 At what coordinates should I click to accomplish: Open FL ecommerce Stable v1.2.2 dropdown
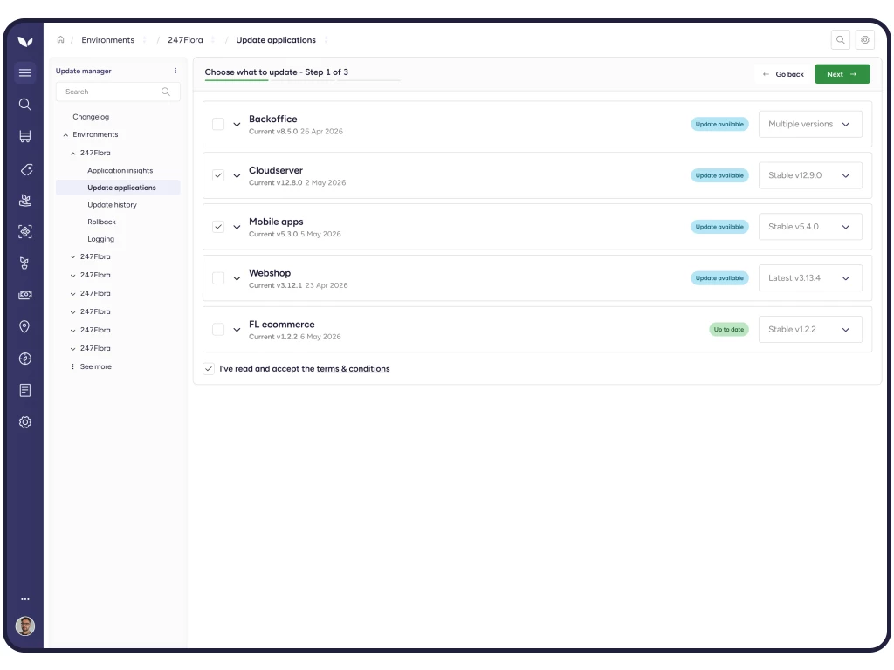point(810,329)
